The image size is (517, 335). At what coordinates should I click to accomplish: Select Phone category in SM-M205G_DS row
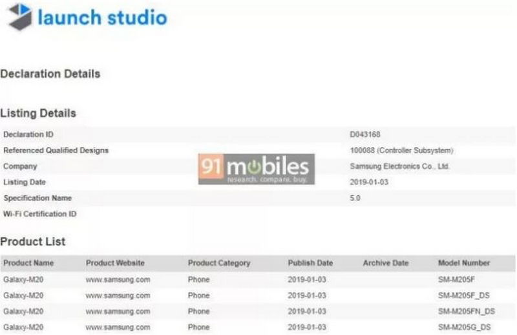pyautogui.click(x=199, y=327)
